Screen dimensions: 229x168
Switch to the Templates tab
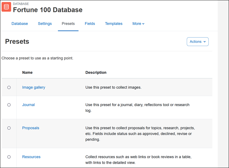(x=114, y=23)
